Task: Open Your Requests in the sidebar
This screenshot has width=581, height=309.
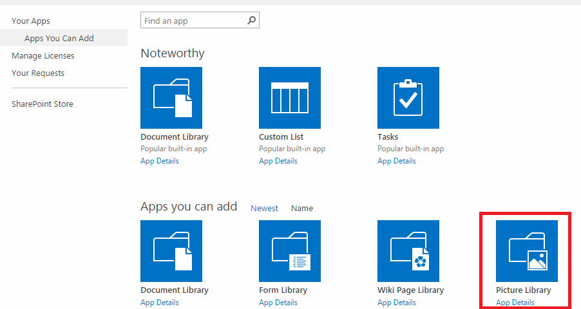Action: pos(38,73)
